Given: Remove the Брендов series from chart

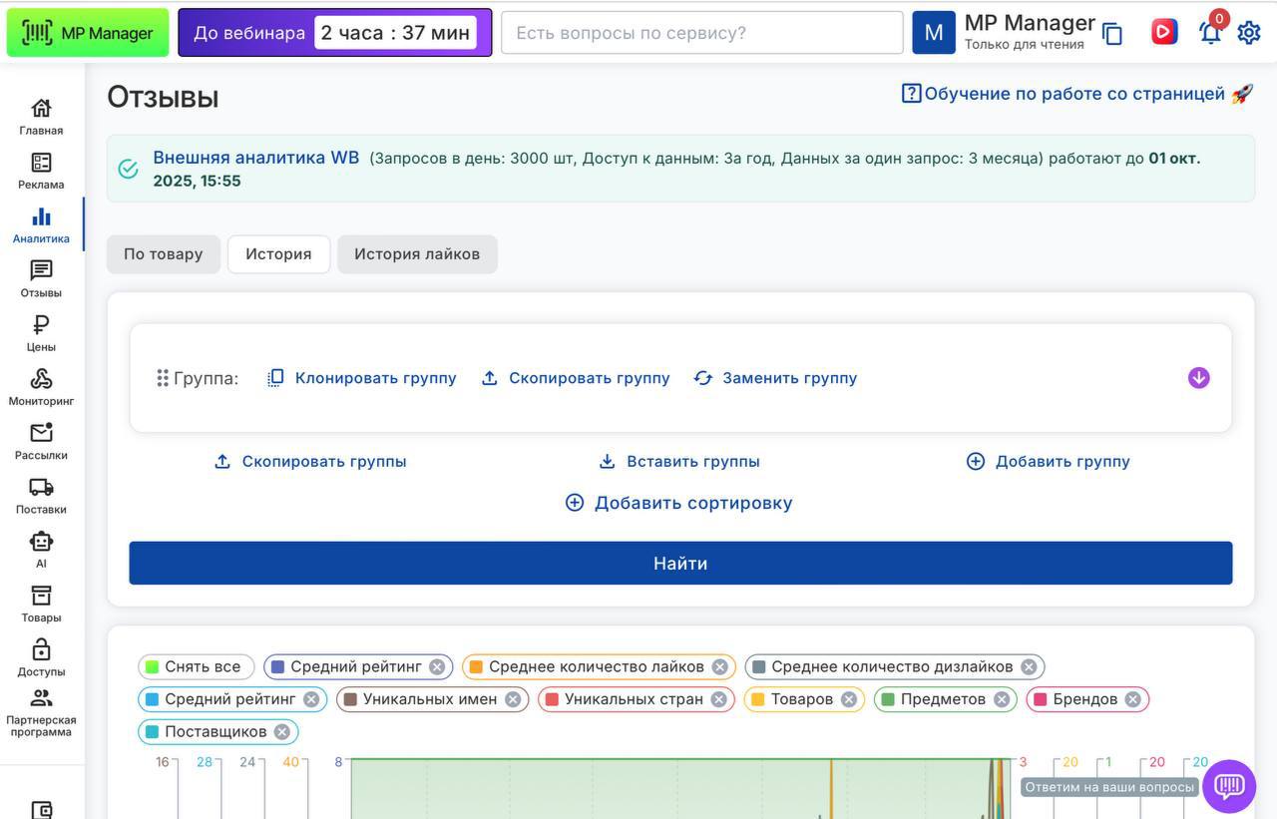Looking at the screenshot, I should pos(1132,699).
